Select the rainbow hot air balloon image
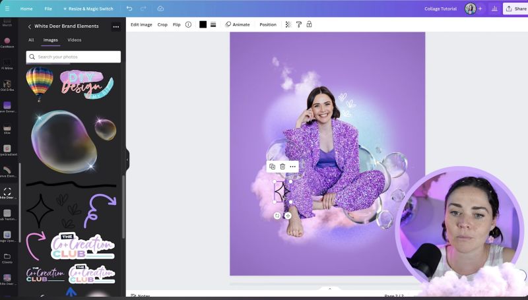 click(40, 84)
